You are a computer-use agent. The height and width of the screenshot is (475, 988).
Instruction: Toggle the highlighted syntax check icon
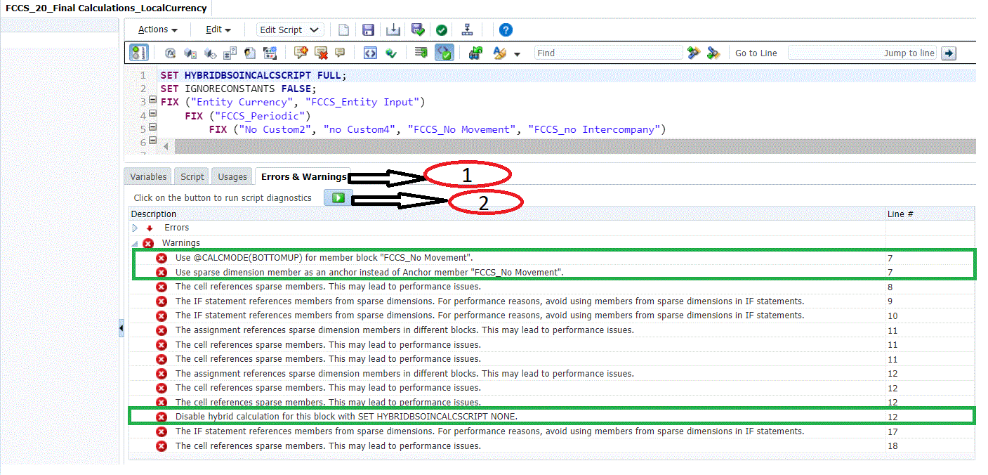point(444,53)
